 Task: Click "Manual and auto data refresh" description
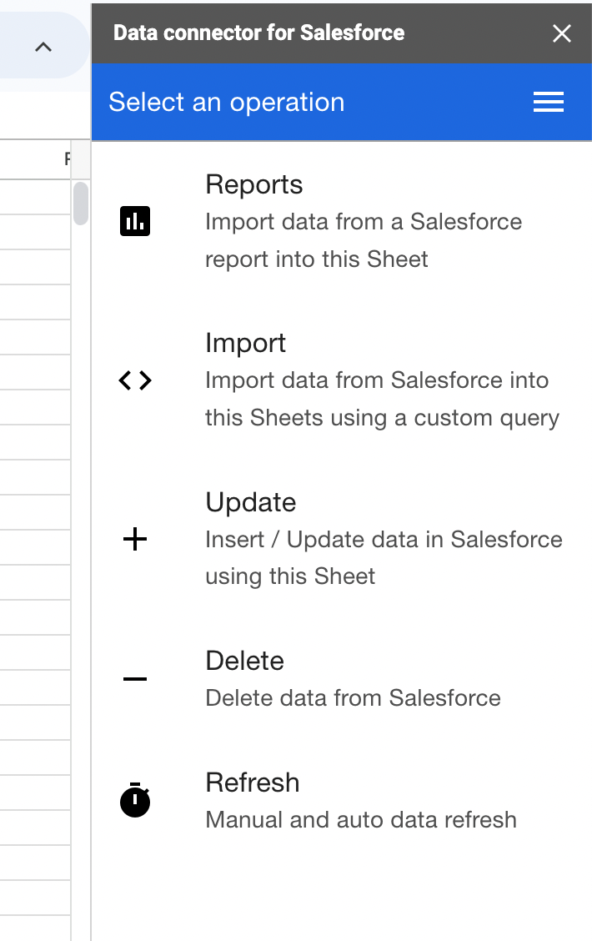[x=361, y=819]
